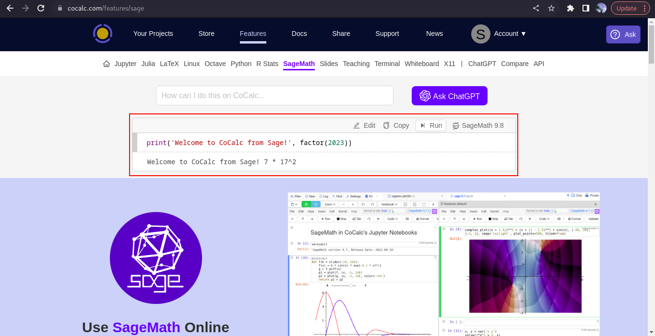Click the browser Update button
655x336 pixels.
coord(630,8)
